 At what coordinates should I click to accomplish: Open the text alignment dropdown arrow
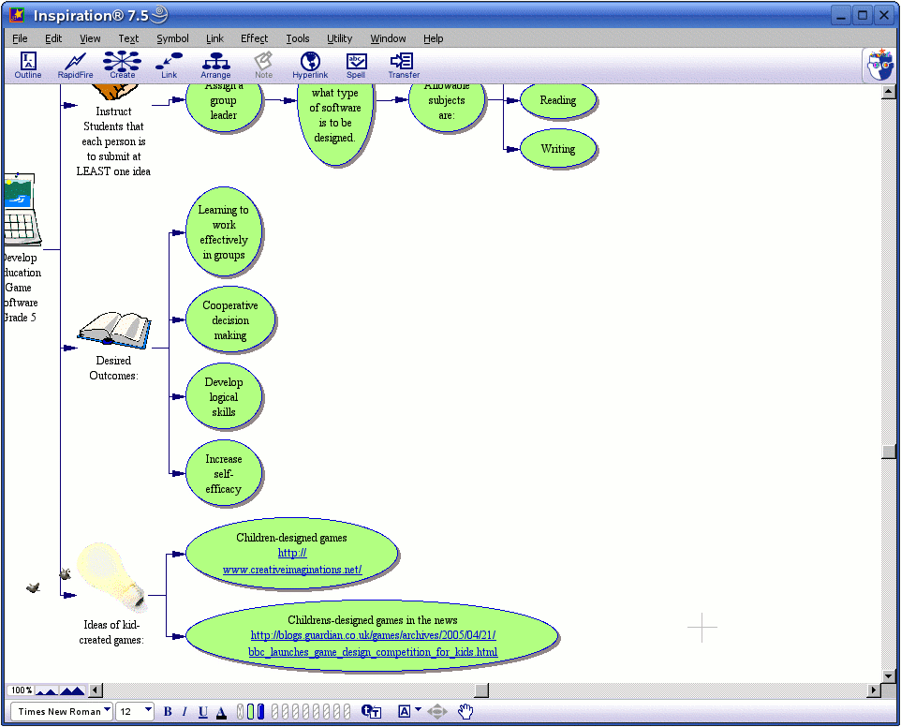(418, 709)
